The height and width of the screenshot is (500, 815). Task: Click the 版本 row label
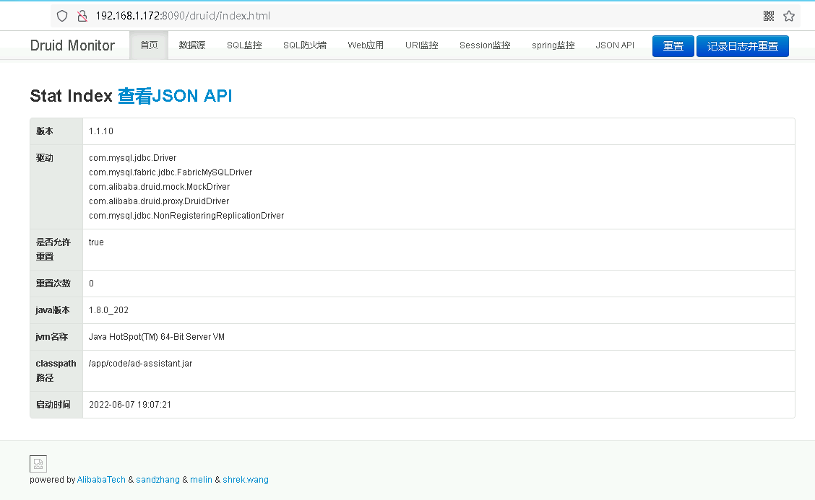click(45, 131)
